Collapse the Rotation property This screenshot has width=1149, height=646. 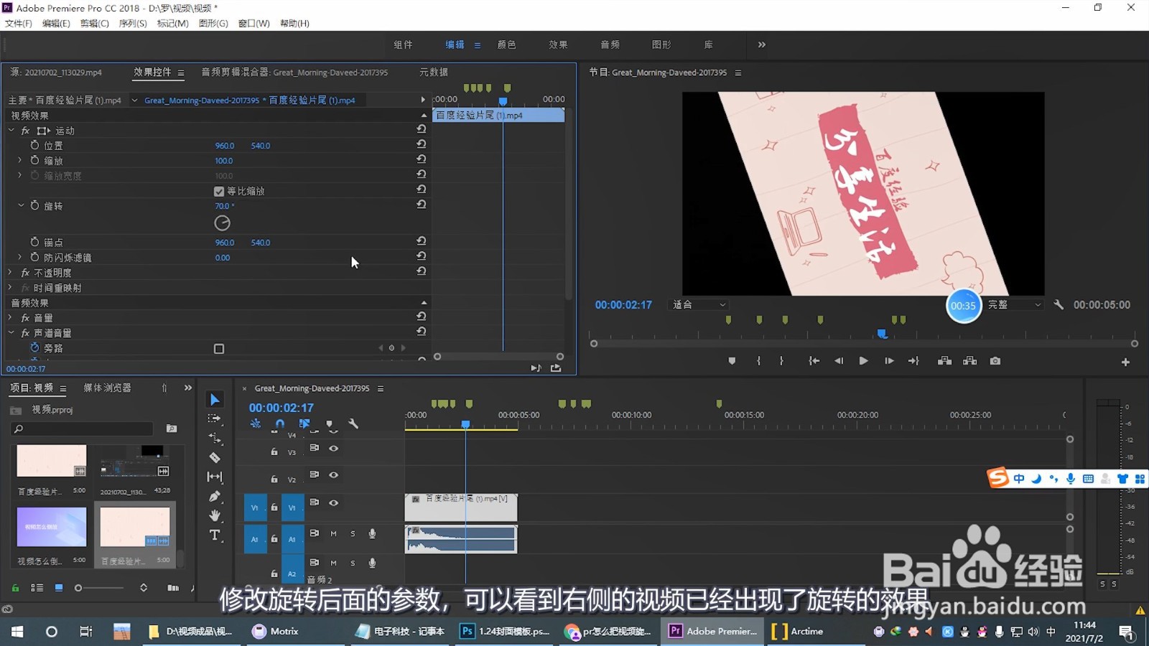21,205
